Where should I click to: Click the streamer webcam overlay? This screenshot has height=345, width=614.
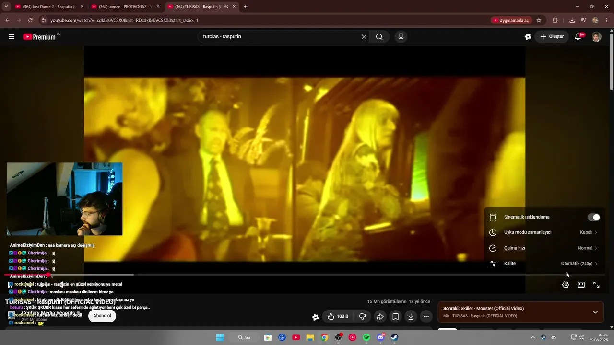(65, 199)
